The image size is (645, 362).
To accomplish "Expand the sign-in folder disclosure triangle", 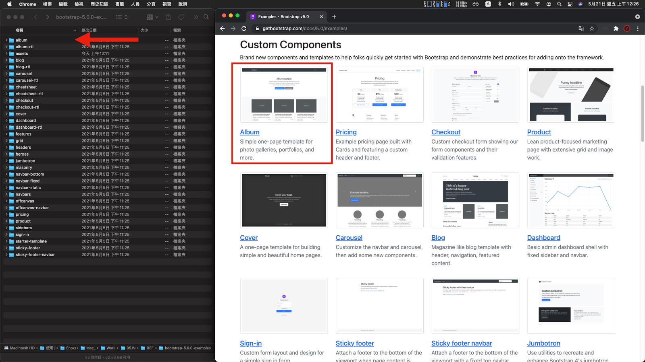I will pyautogui.click(x=6, y=234).
